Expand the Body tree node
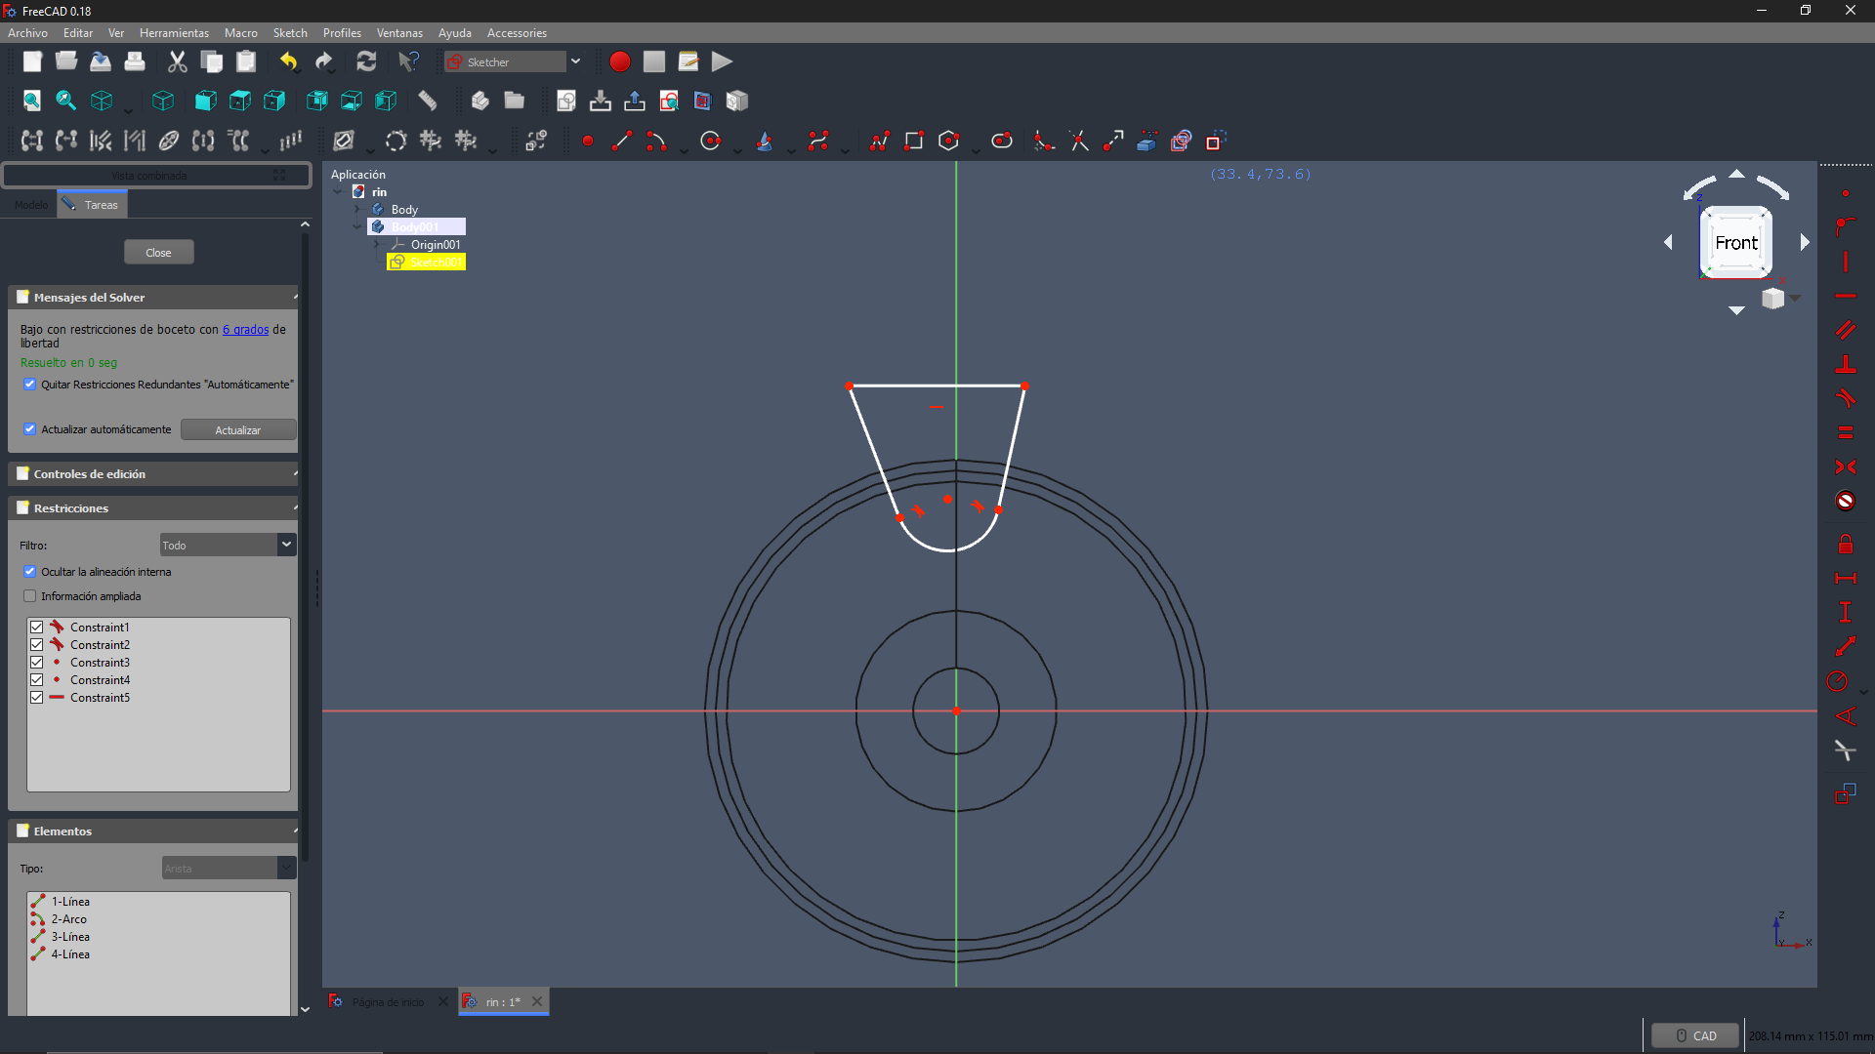The image size is (1875, 1054). [357, 210]
